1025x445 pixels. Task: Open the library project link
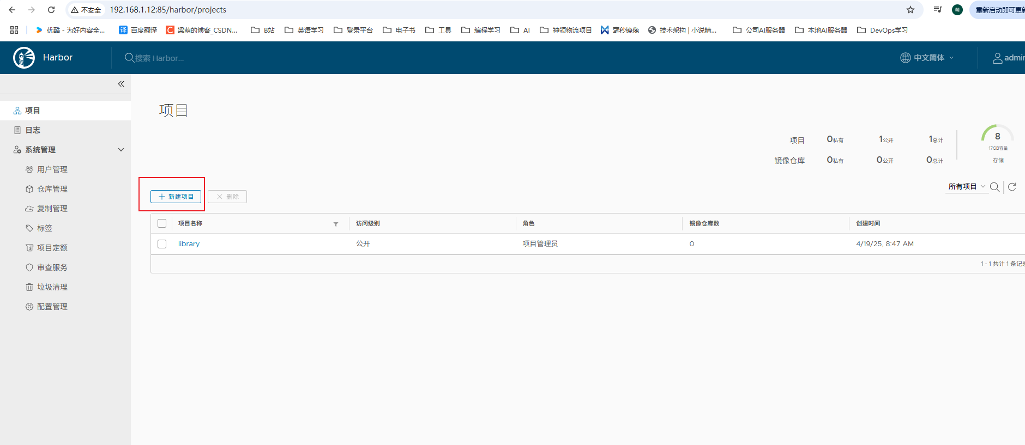click(x=189, y=244)
